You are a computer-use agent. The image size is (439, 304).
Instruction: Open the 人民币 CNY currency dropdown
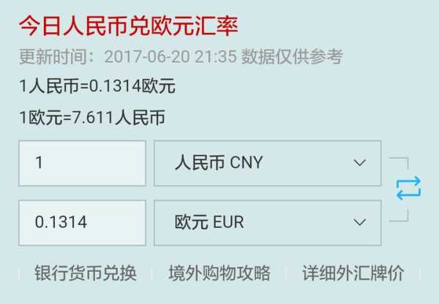coord(267,163)
